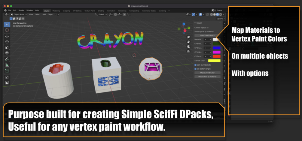Open the viewport shading options dropdown
Image resolution: width=302 pixels, height=141 pixels.
click(223, 14)
